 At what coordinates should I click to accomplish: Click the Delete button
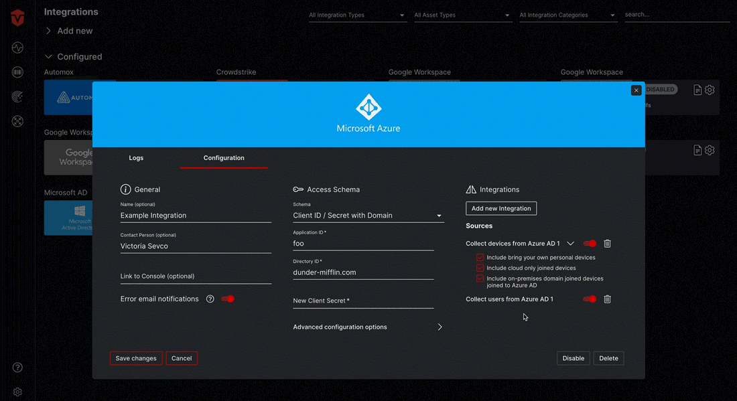pos(608,358)
